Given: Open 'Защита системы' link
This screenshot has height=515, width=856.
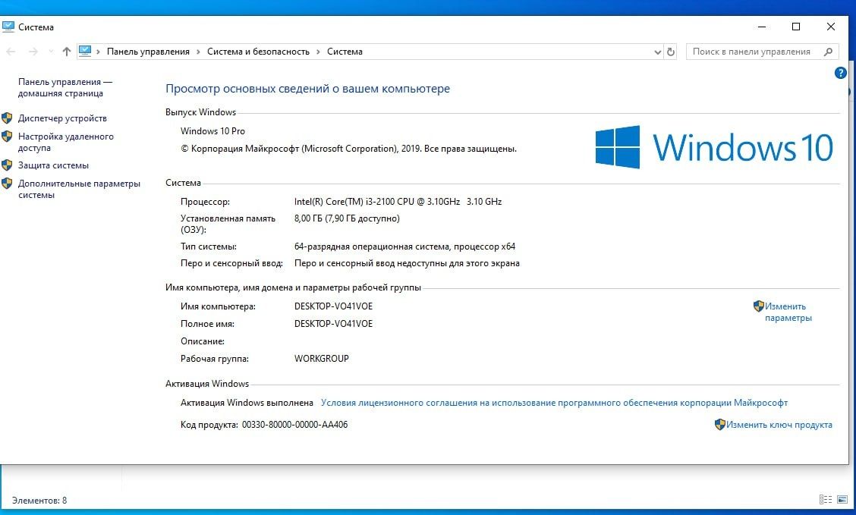Looking at the screenshot, I should pos(53,165).
